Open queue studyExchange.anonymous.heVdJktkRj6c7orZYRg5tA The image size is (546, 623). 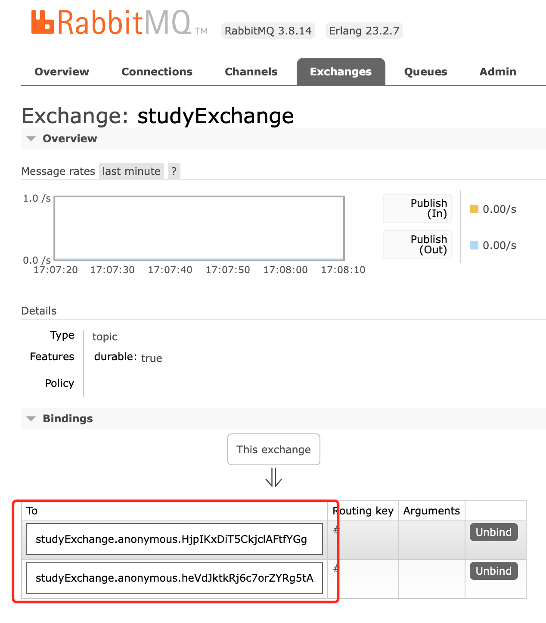pyautogui.click(x=174, y=578)
